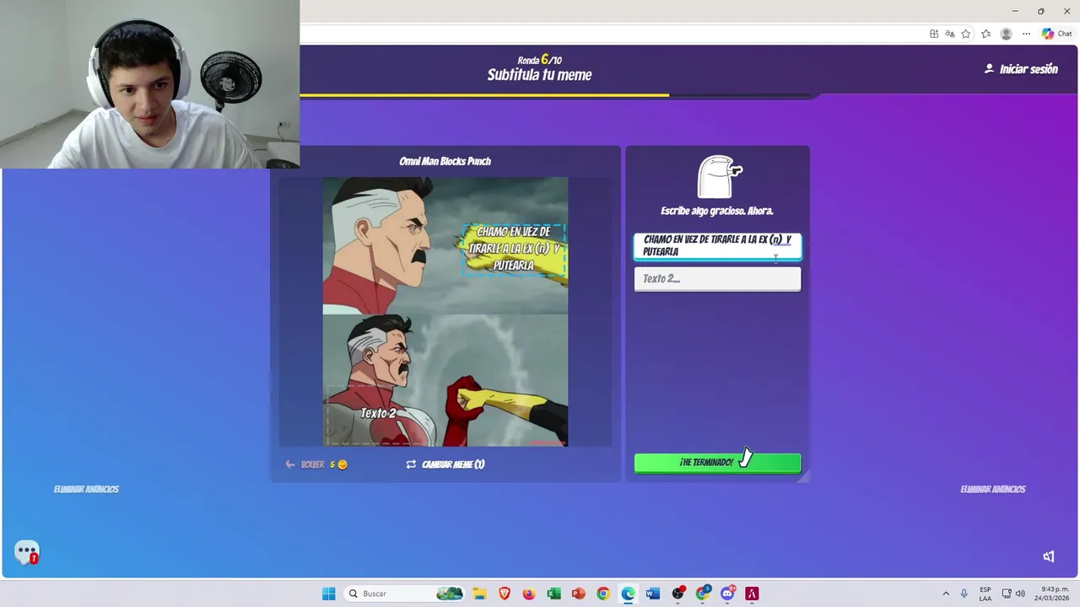
Task: Mute sound with the speaker icon
Action: (x=1049, y=556)
